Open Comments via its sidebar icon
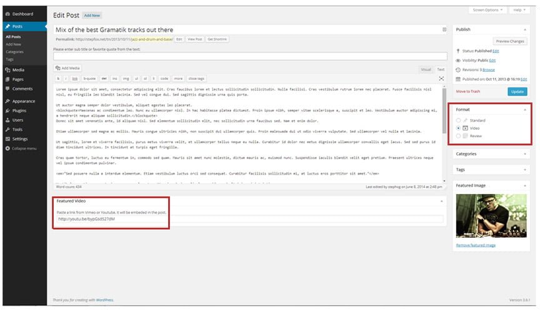 (x=7, y=89)
